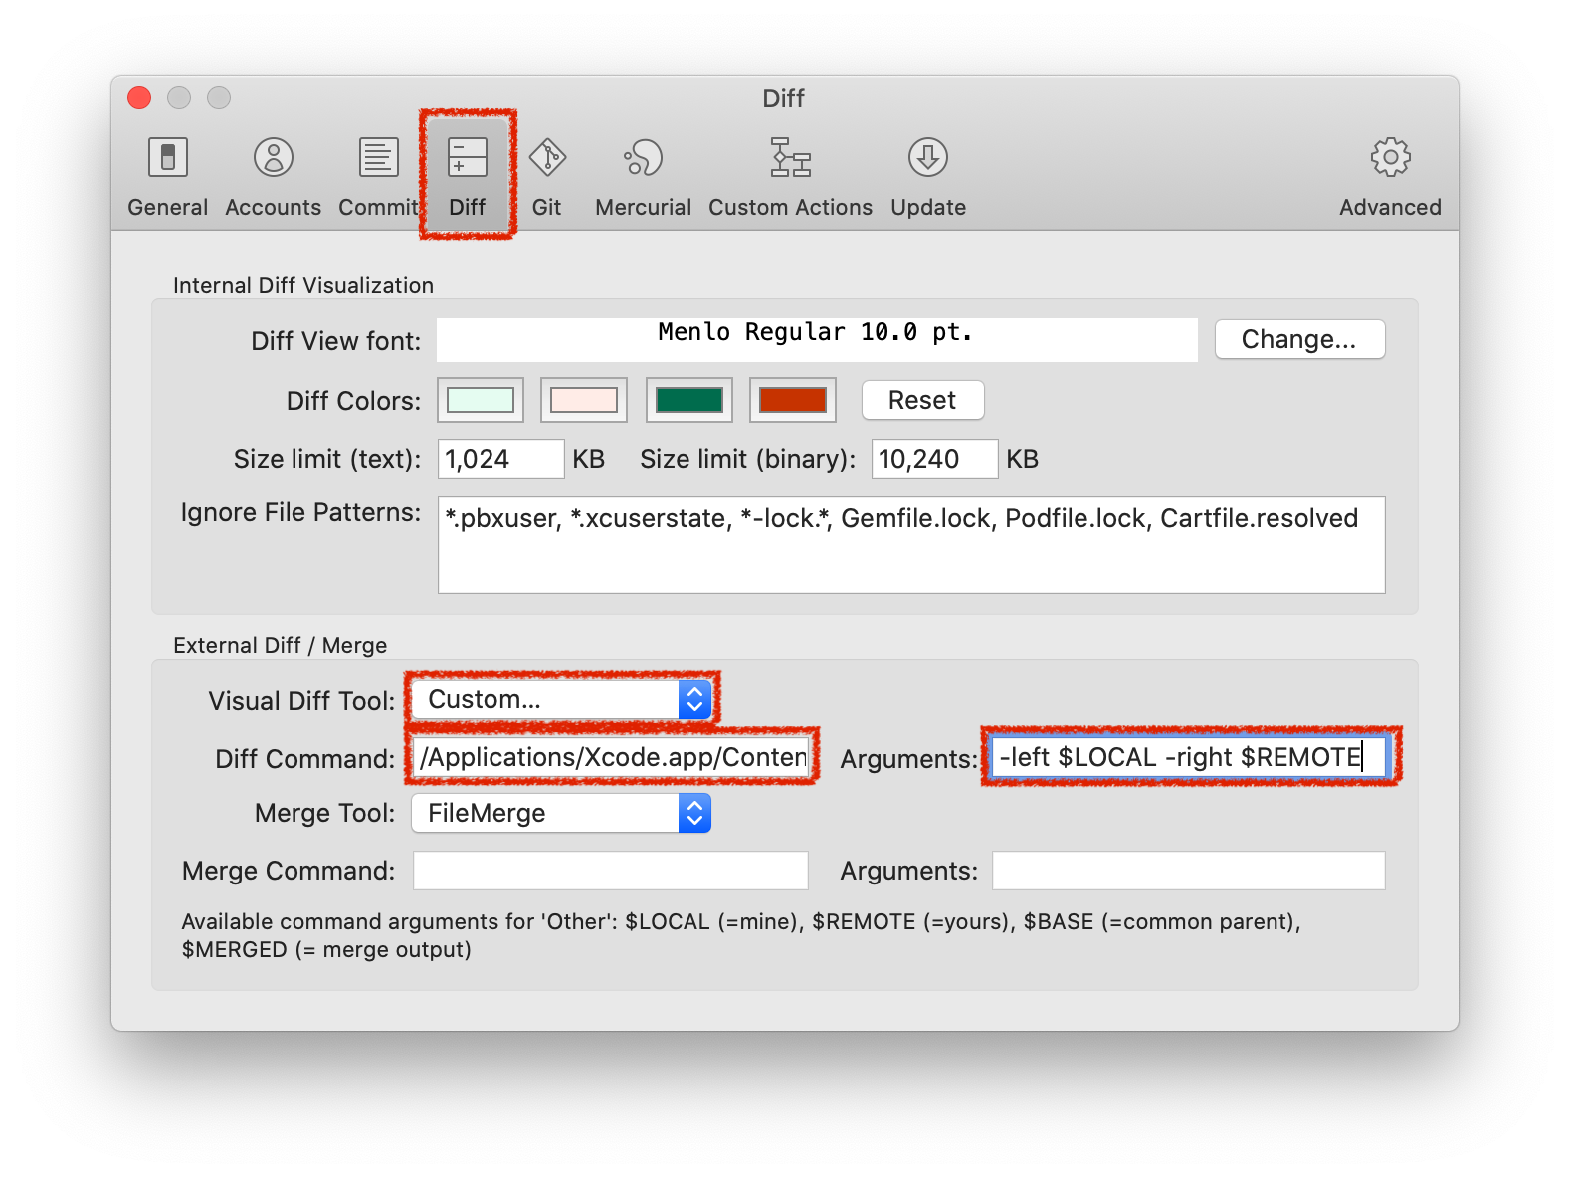1570x1178 pixels.
Task: Click the Diff Command path field
Action: tap(611, 757)
